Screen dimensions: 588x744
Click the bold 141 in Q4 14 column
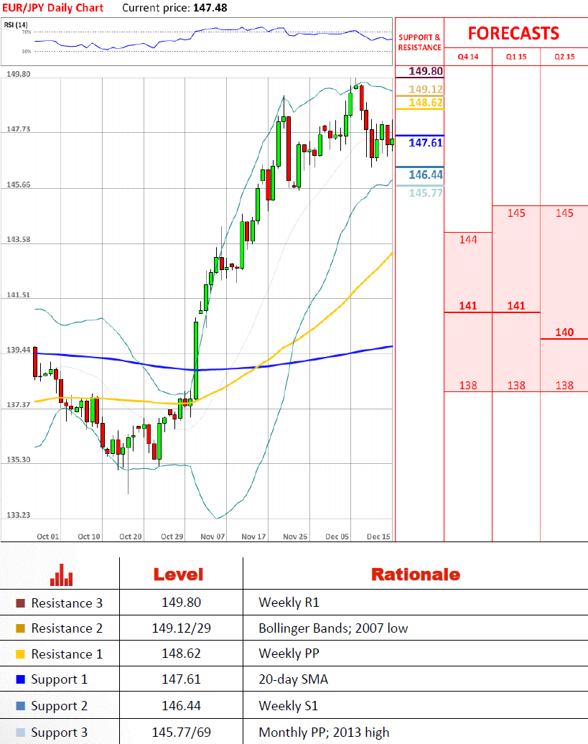point(468,306)
